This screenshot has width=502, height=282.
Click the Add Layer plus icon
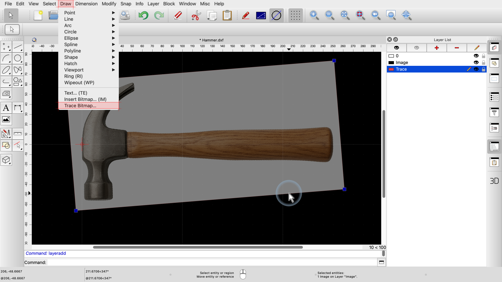[x=436, y=48]
